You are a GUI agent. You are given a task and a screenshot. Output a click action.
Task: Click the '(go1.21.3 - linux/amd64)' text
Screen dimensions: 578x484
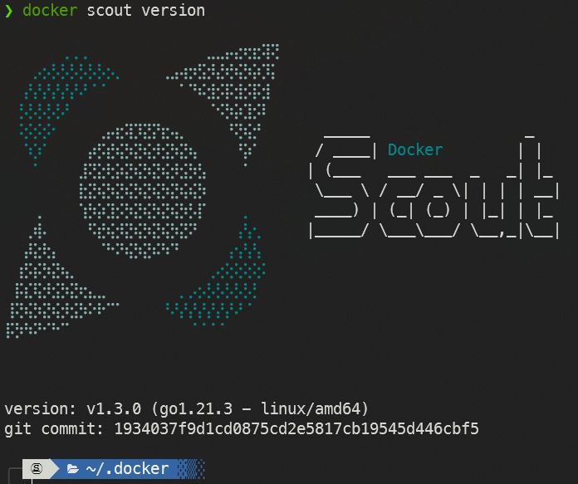[x=259, y=408]
